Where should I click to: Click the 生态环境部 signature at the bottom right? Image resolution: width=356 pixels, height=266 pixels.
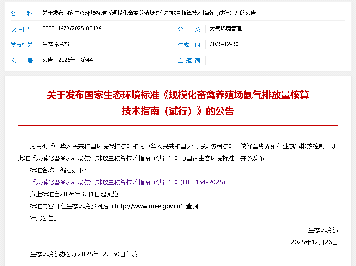coord(323,230)
